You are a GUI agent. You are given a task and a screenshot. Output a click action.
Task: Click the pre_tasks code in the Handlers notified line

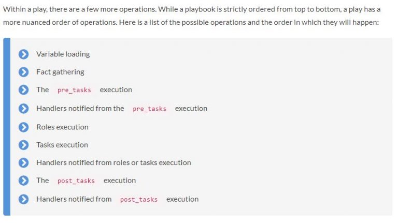149,109
